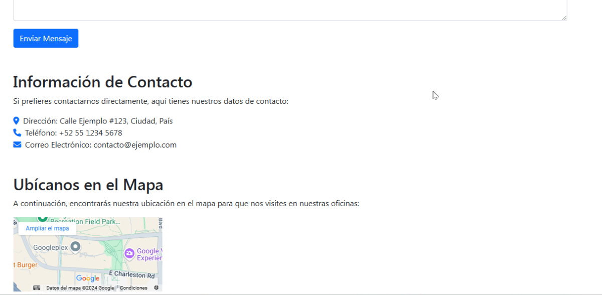Grab the text area resize handle
Screen dimensions: 602x295
point(564,18)
